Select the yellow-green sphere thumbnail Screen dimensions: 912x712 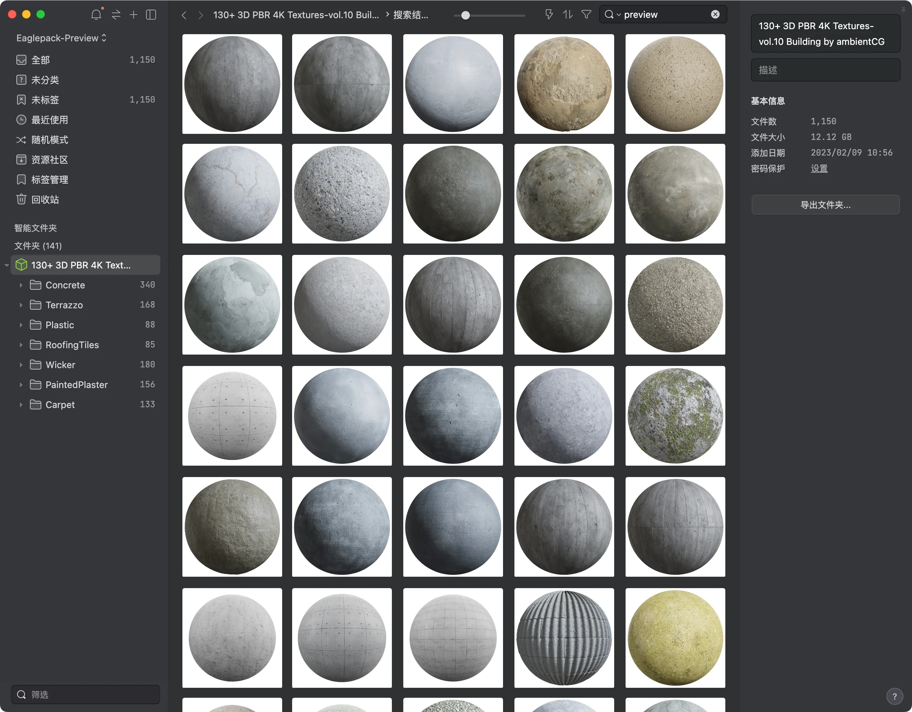(x=675, y=638)
